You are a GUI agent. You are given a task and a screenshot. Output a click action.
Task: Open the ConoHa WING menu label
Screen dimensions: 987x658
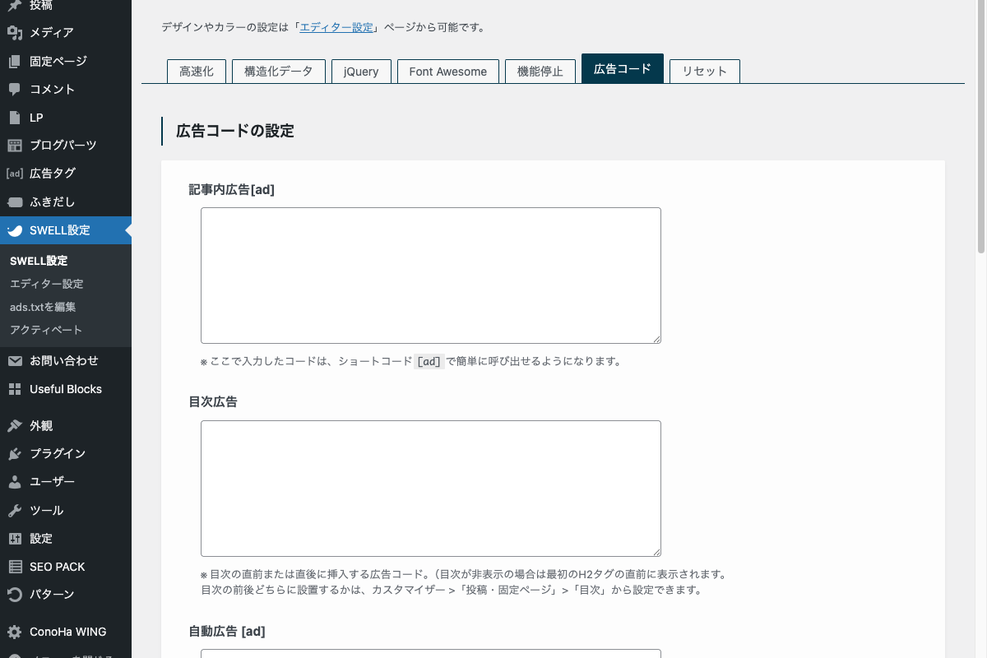pos(68,633)
